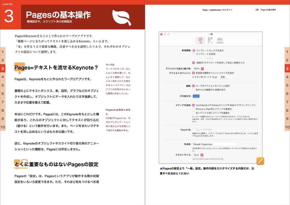290x205 pixels.
Task: Click the blue 不可視文字 color swatch
Action: [x=196, y=96]
